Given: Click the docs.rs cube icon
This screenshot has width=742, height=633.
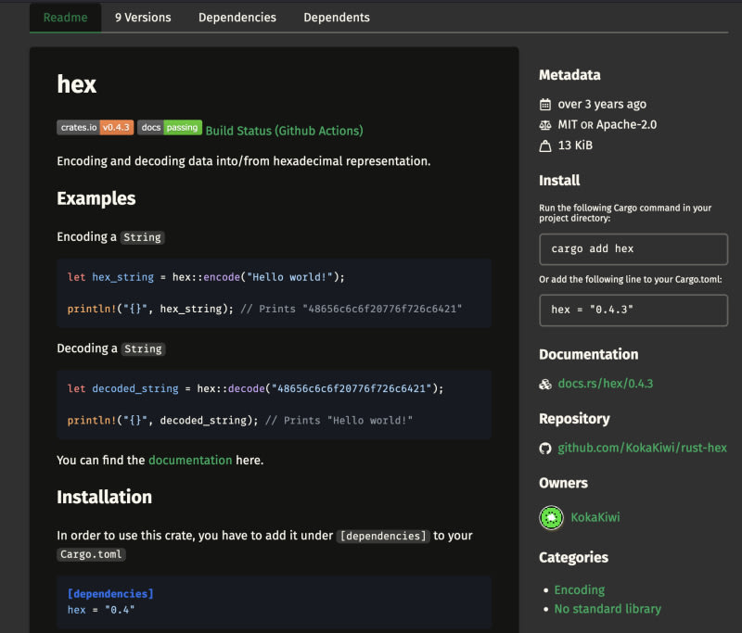Looking at the screenshot, I should coord(545,384).
